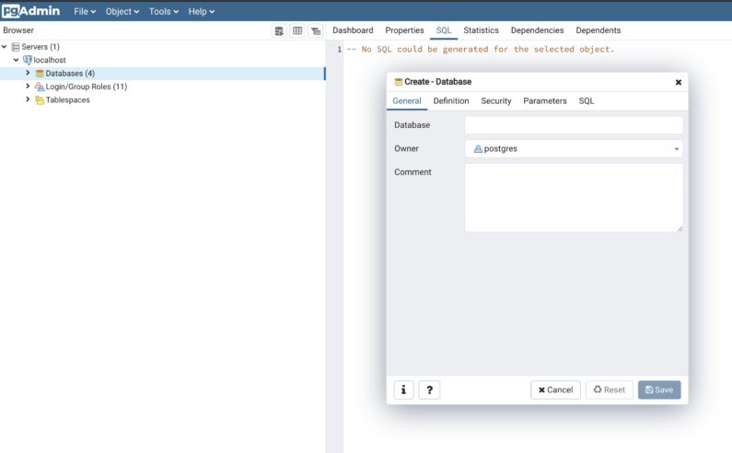Image resolution: width=732 pixels, height=453 pixels.
Task: Click the Database name input field
Action: [x=574, y=125]
